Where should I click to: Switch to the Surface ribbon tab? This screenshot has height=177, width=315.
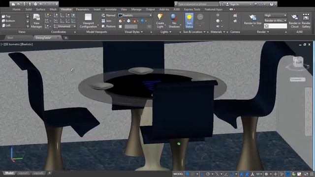point(40,9)
